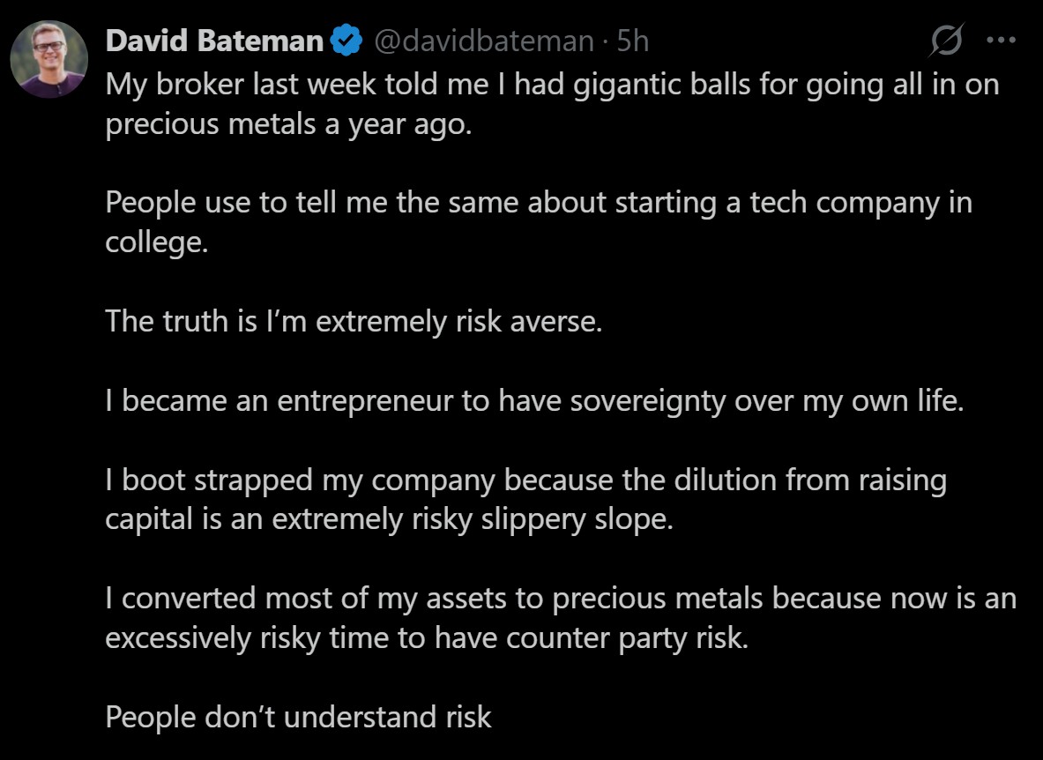Click the line 'I converted most of my assets'
The image size is (1043, 760).
(x=560, y=599)
